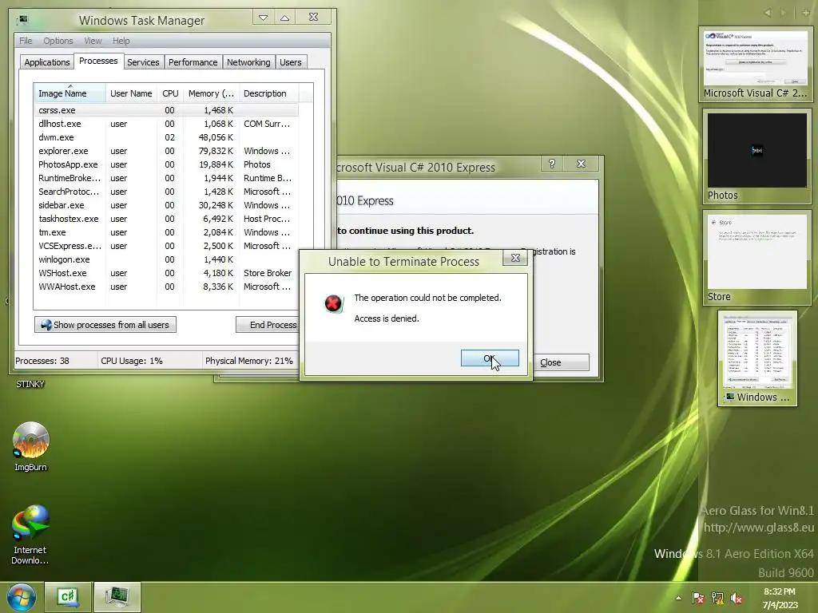Open Windows Task Manager thumbnail
Viewport: 818px width, 613px height.
tap(757, 358)
